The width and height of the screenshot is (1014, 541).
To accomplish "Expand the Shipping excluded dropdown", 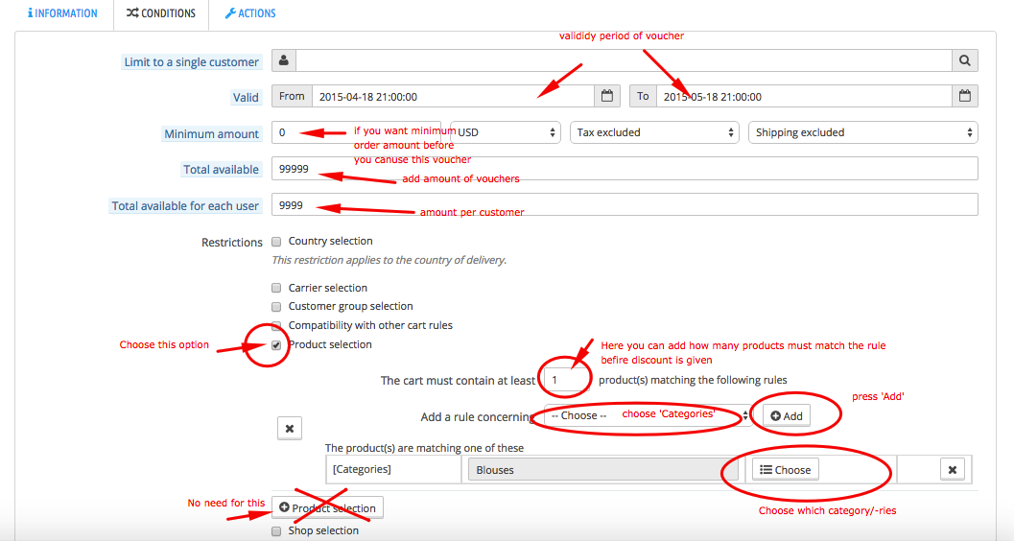I will (862, 132).
